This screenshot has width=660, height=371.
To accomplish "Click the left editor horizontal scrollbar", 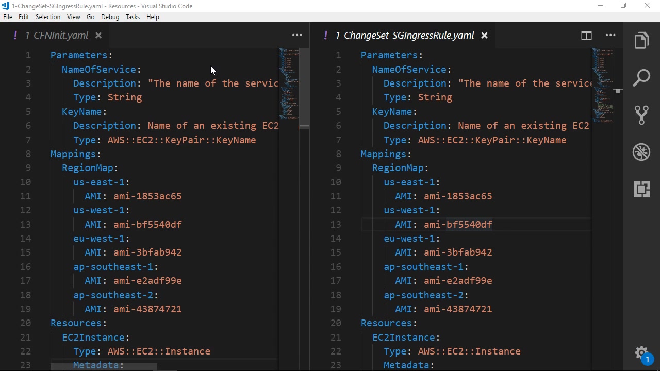I will [103, 367].
